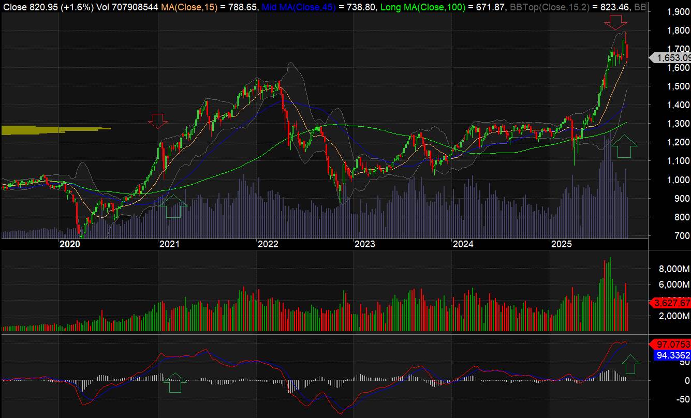Select the 2023 year label on time axis

[x=364, y=244]
